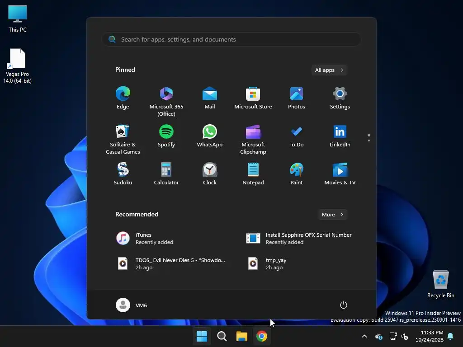The height and width of the screenshot is (347, 463).
Task: Click the muted volume tray icon
Action: click(x=405, y=336)
